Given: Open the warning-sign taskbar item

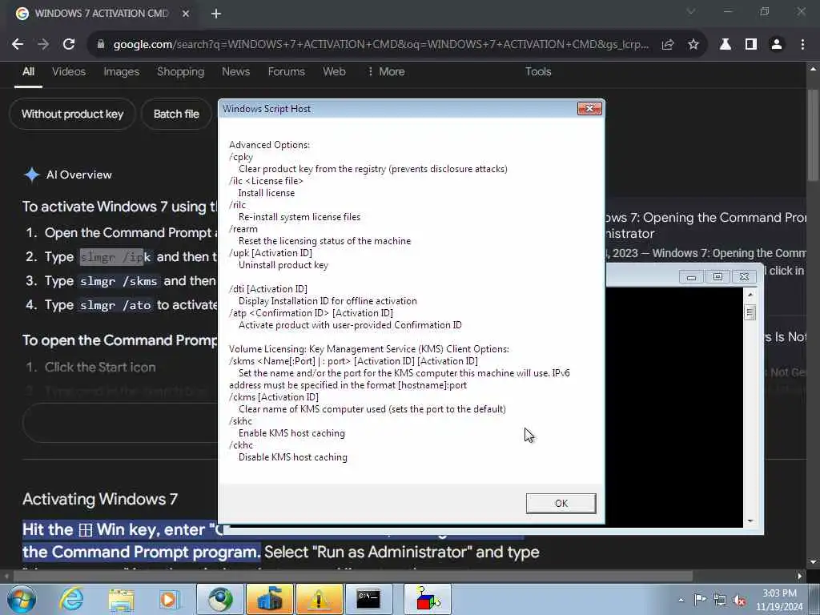Looking at the screenshot, I should [x=319, y=599].
